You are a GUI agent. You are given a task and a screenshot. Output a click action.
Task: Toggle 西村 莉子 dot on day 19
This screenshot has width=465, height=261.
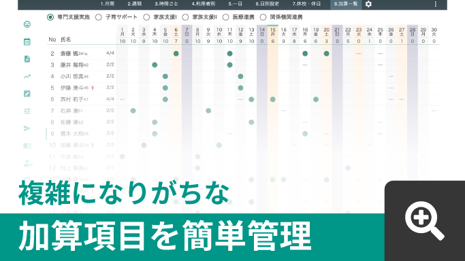click(316, 99)
